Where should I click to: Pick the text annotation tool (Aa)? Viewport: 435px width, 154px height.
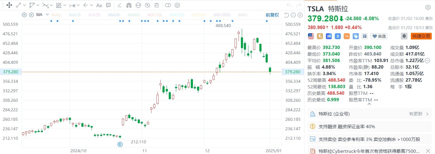click(99, 5)
